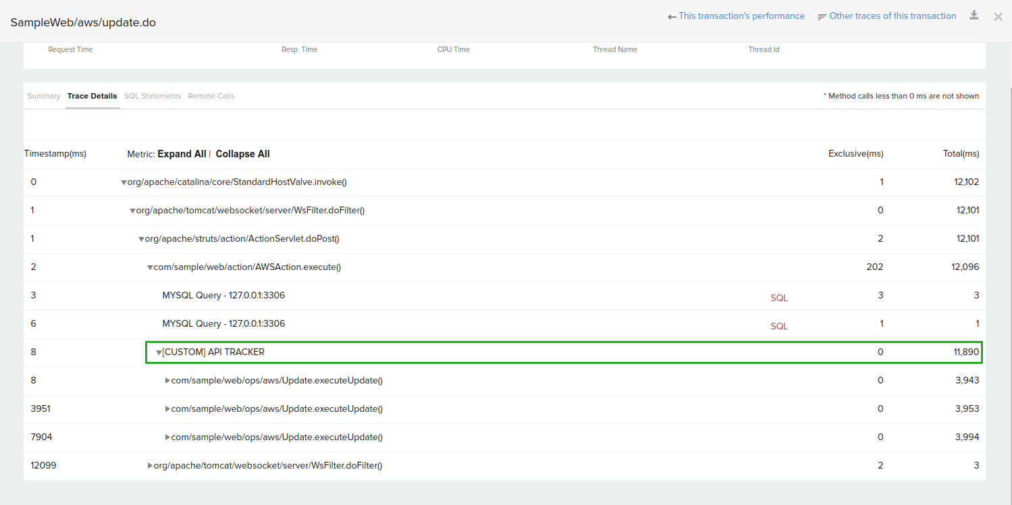Click Collapse All in the Metric header
Image resolution: width=1012 pixels, height=505 pixels.
pos(242,154)
